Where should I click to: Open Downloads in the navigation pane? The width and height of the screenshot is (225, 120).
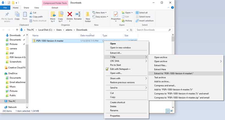click(x=15, y=35)
